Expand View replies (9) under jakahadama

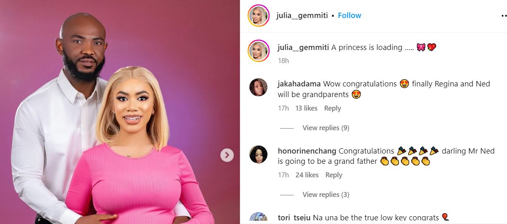point(326,128)
